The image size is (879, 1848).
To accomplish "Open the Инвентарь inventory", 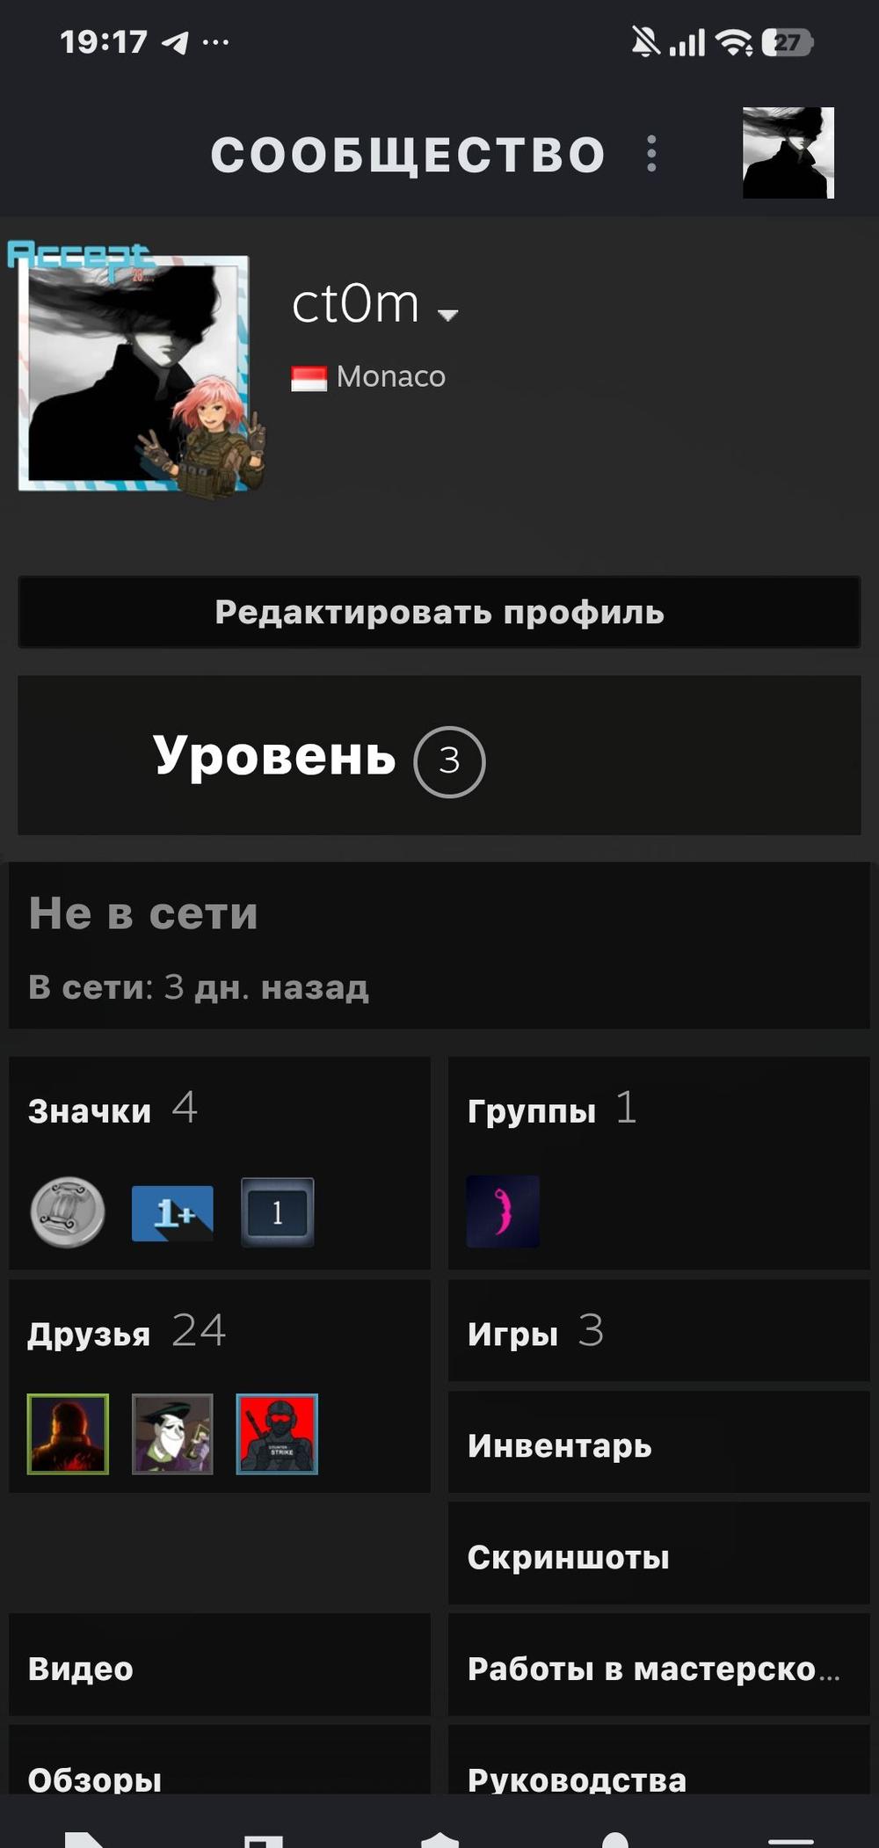I will [659, 1443].
